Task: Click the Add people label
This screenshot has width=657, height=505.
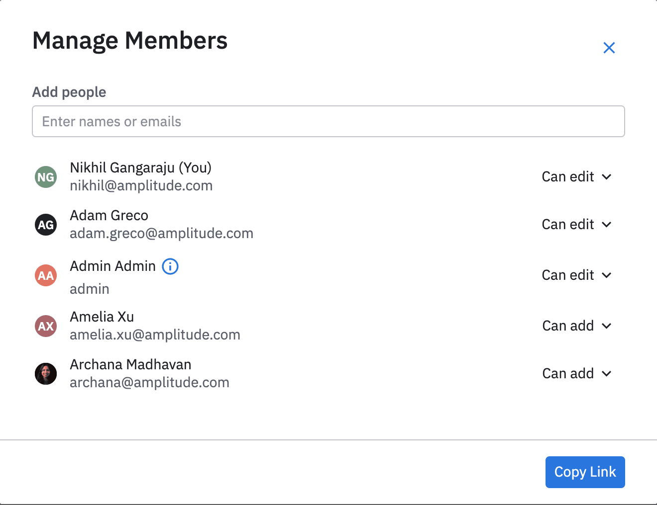Action: [x=69, y=92]
